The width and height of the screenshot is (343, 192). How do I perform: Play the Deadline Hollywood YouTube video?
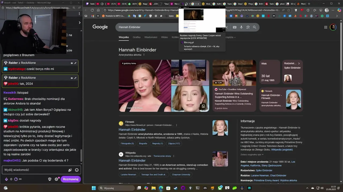pos(234,73)
